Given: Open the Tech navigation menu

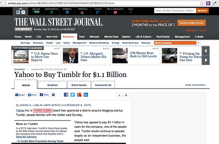Looking at the screenshot, I should pyautogui.click(x=82, y=37).
